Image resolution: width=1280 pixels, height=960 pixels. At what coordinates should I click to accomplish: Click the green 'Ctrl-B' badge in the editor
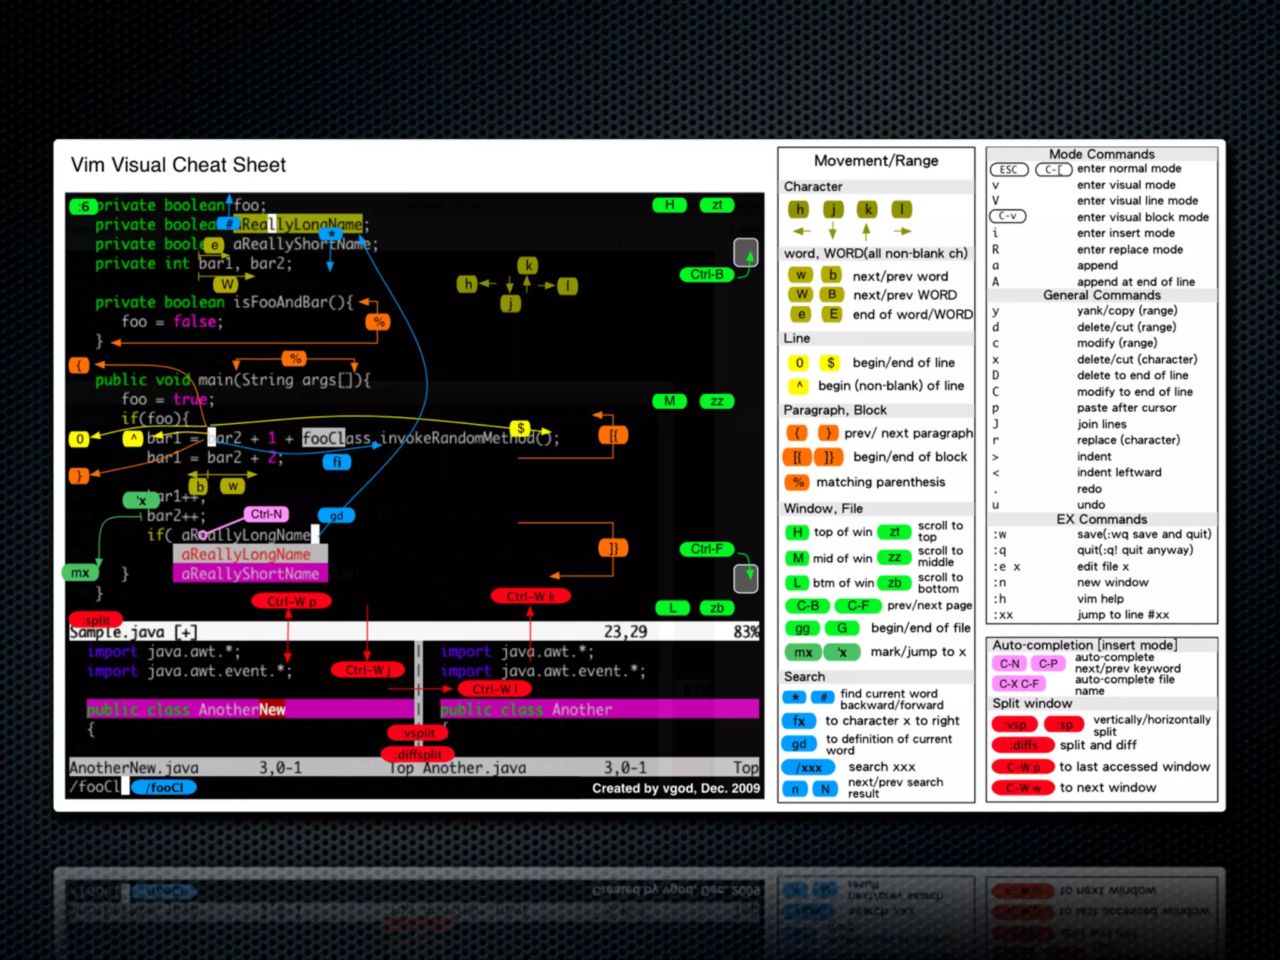pyautogui.click(x=706, y=274)
